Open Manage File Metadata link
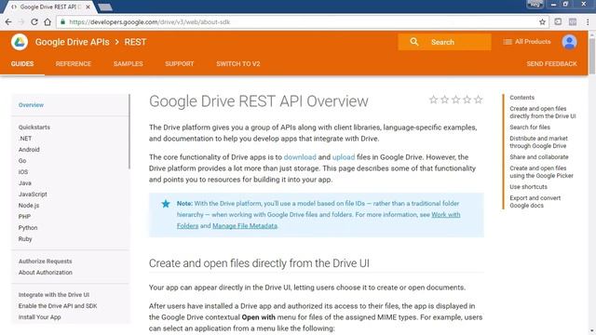 point(245,226)
